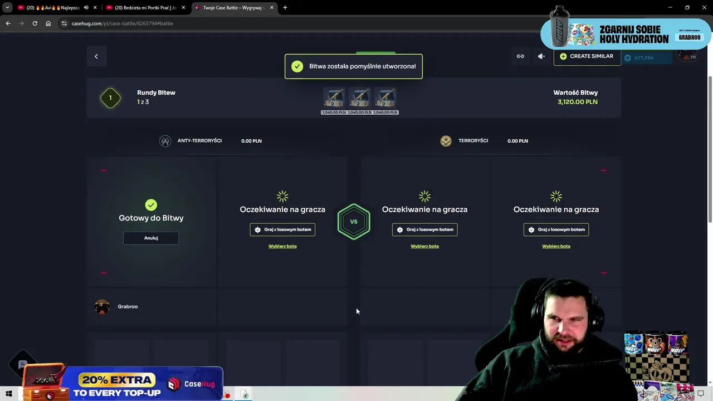713x401 pixels.
Task: Click the loading spinner in second player slot
Action: (x=282, y=196)
